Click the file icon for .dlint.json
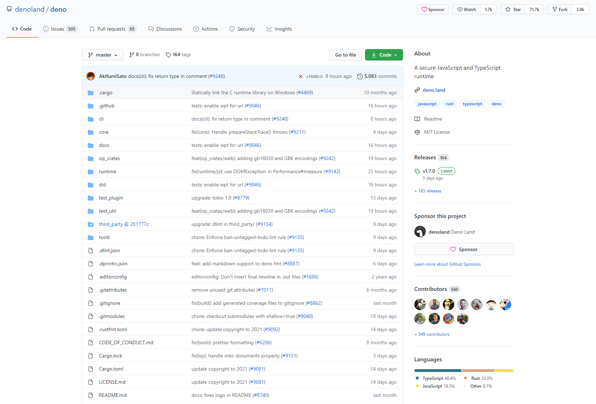 [91, 251]
